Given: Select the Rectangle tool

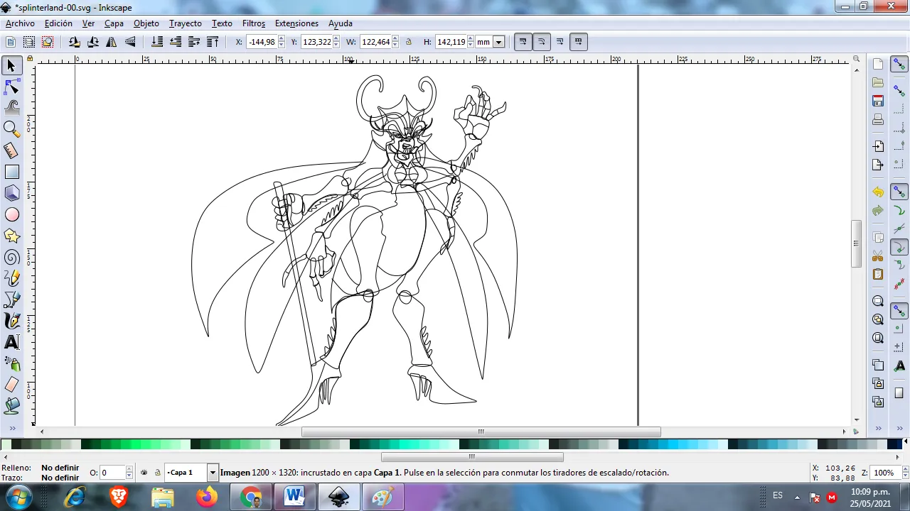Looking at the screenshot, I should click(11, 172).
